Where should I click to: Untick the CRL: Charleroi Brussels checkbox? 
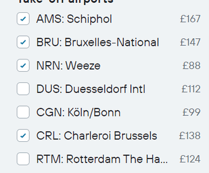(23, 136)
